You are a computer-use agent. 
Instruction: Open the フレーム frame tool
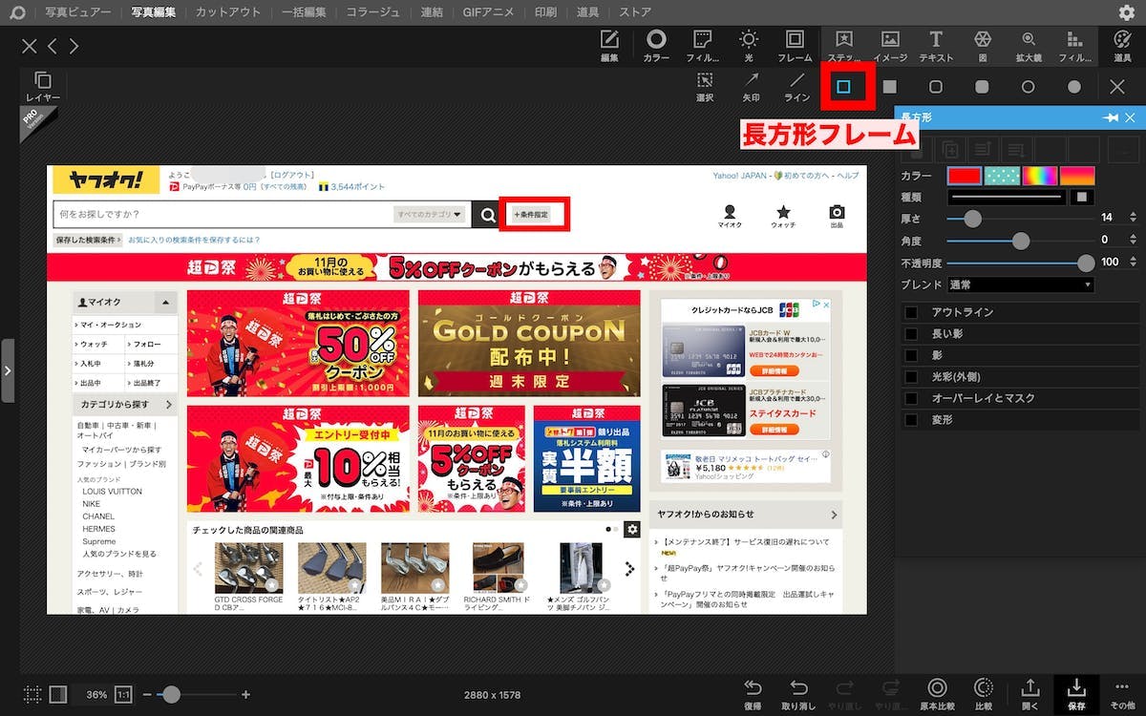795,45
